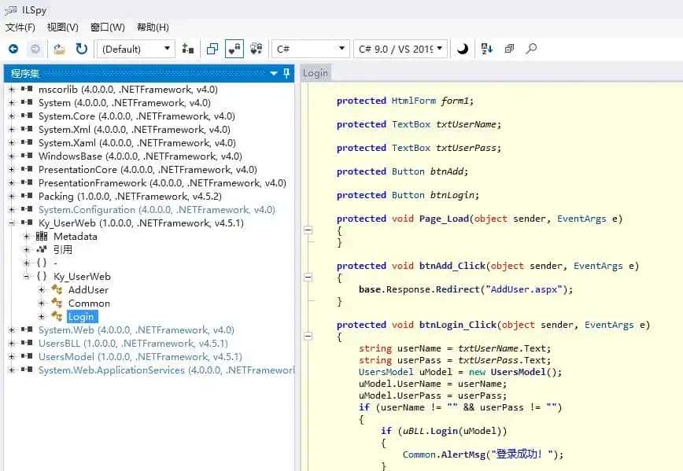Click the back navigation arrow icon
This screenshot has width=683, height=471.
pyautogui.click(x=13, y=48)
